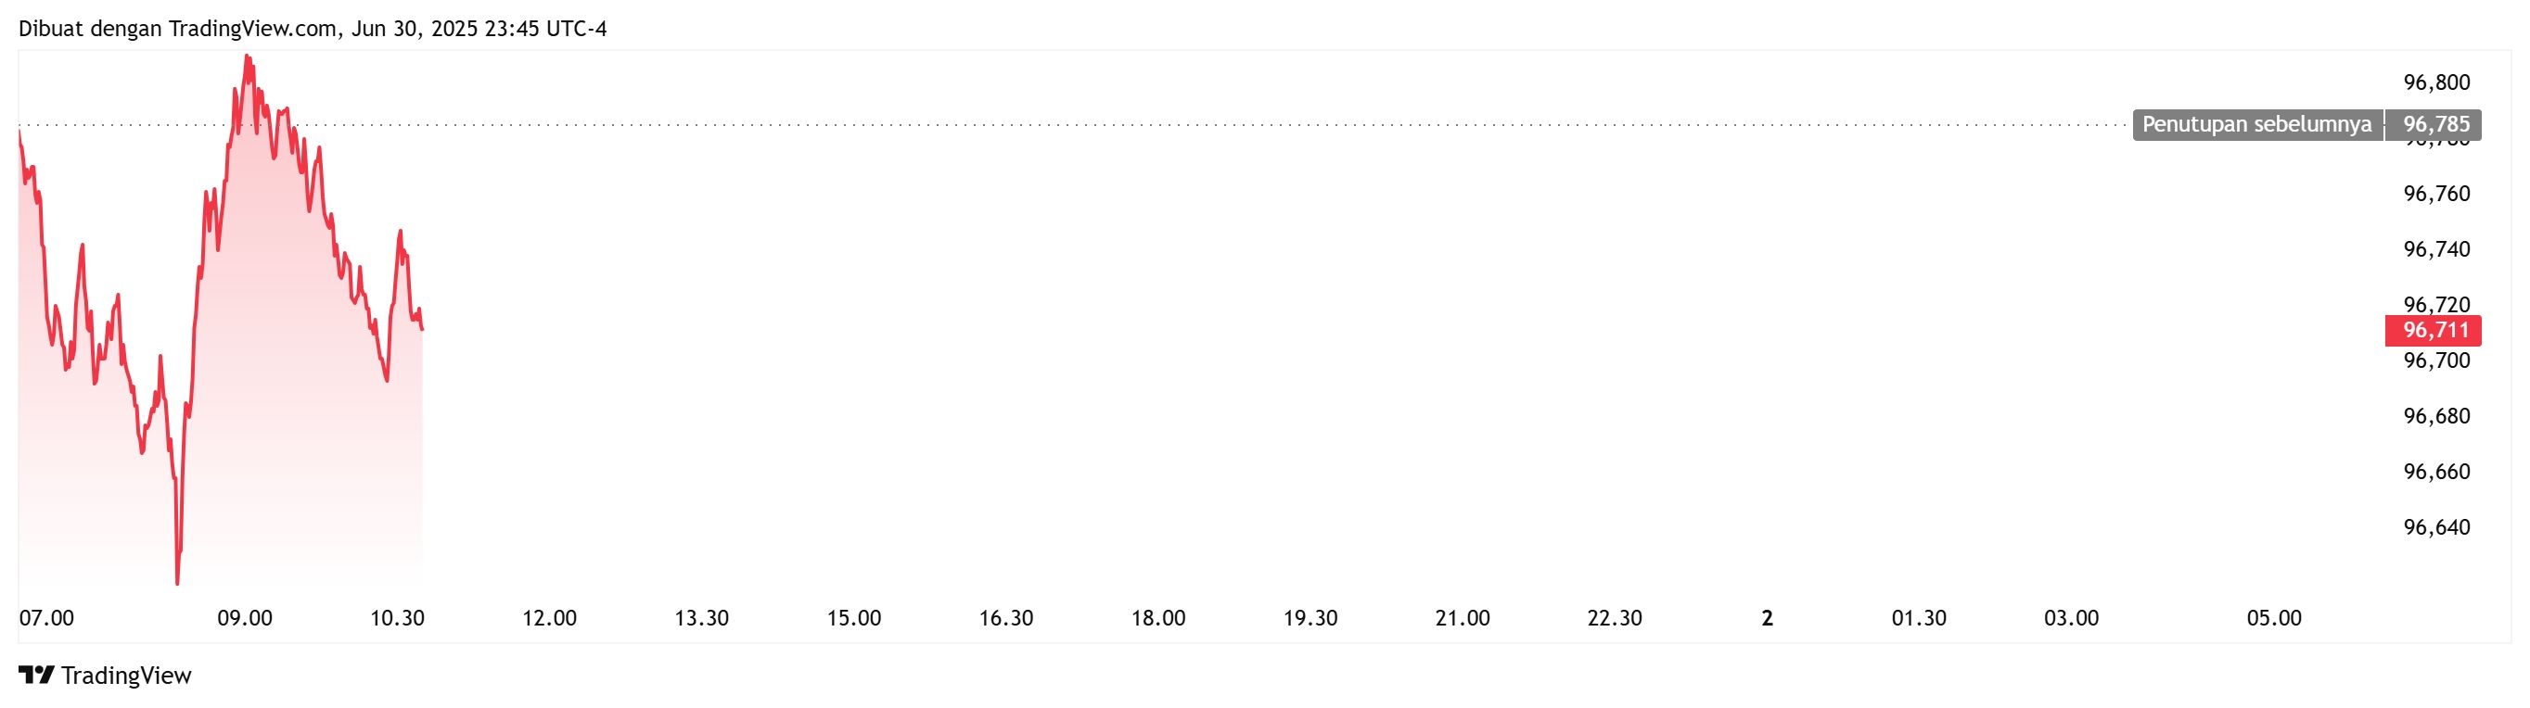2530x708 pixels.
Task: Click the bold day 2 date marker
Action: (x=1767, y=619)
